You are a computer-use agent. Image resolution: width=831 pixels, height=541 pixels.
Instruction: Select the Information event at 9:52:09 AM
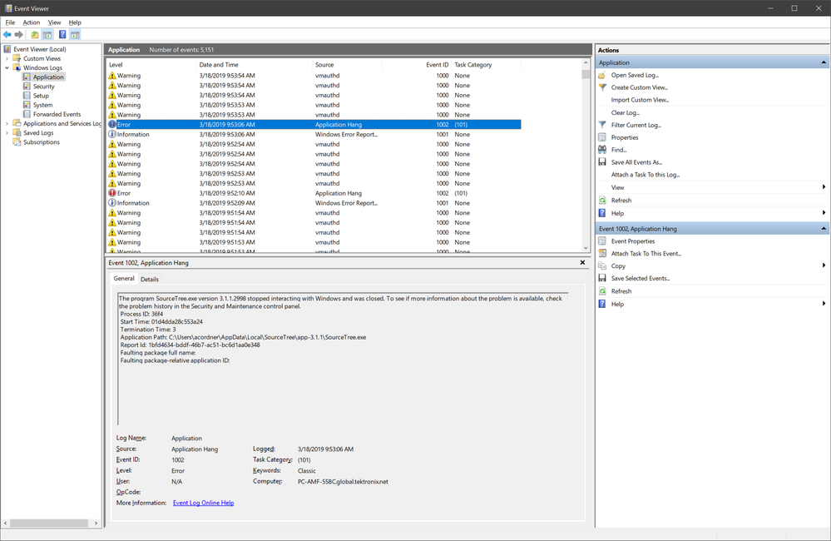[314, 203]
